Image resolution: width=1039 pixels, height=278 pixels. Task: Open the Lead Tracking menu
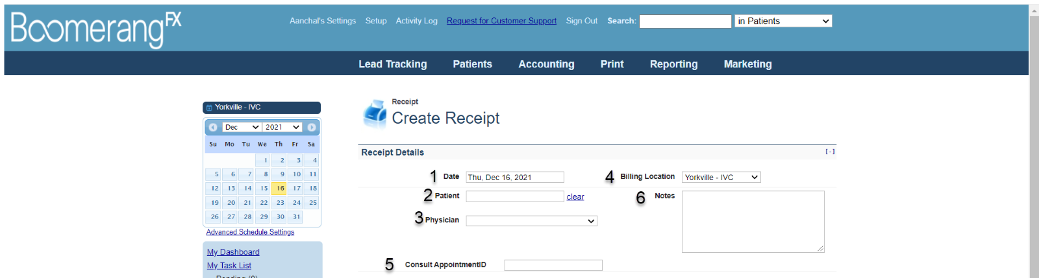click(x=392, y=64)
